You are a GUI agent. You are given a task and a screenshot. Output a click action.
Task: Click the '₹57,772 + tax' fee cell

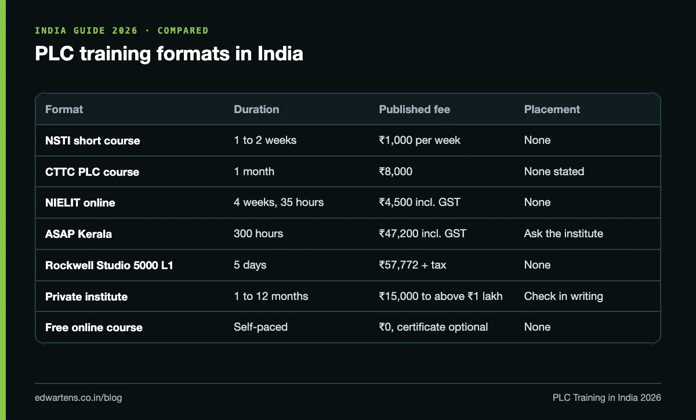(412, 265)
